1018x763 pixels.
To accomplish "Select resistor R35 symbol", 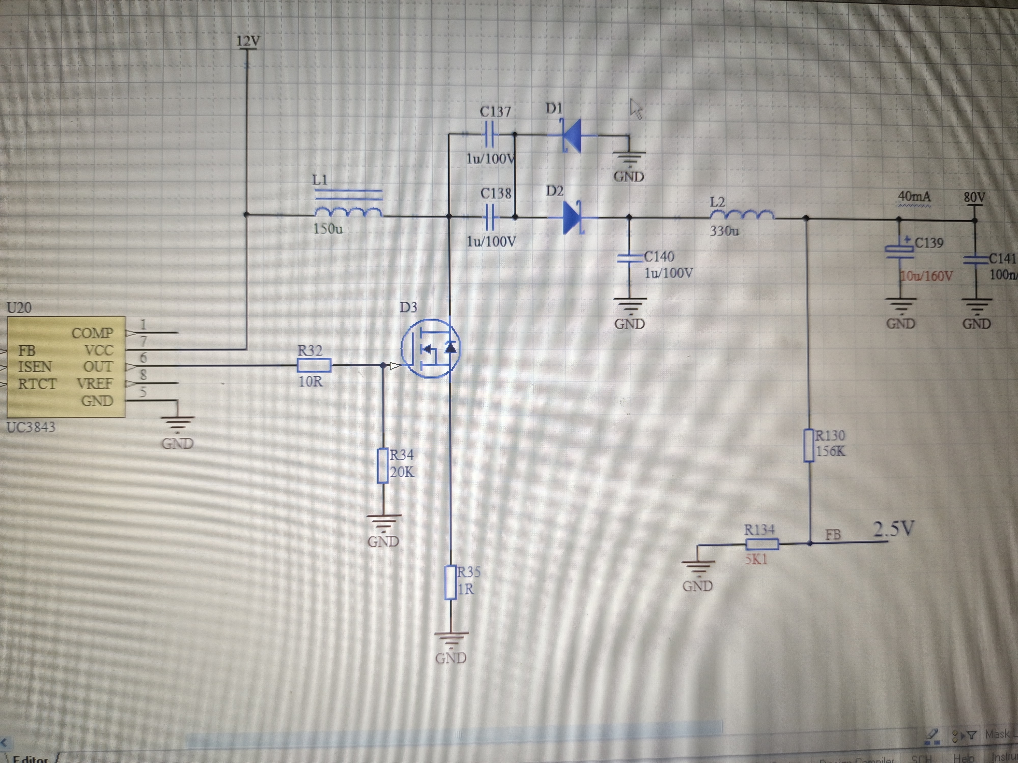I will coord(450,583).
